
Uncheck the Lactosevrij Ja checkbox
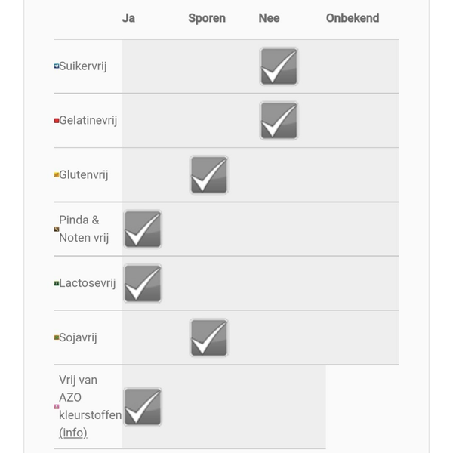coord(143,284)
